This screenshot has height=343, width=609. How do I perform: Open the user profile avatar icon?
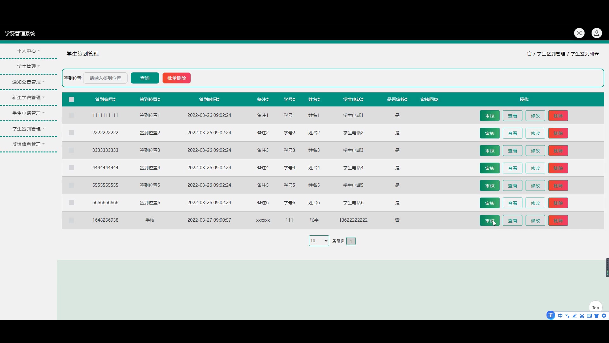[x=597, y=33]
